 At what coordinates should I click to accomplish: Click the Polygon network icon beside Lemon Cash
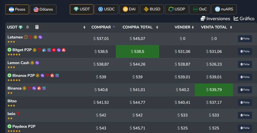pyautogui.click(x=37, y=63)
